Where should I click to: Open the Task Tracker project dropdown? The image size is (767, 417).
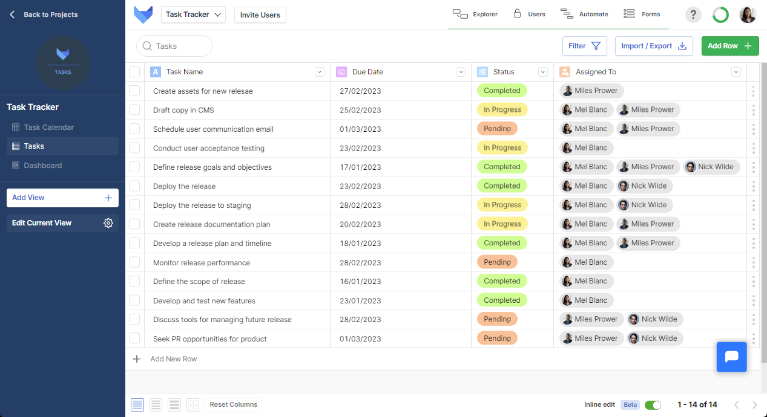[x=193, y=15]
